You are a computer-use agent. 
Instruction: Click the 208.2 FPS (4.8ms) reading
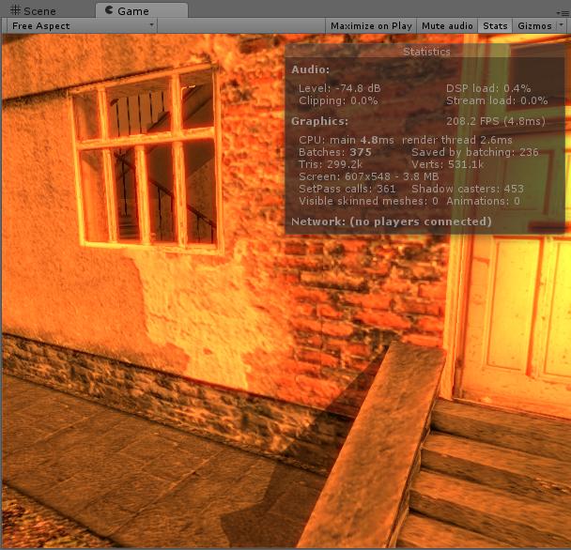pyautogui.click(x=496, y=121)
